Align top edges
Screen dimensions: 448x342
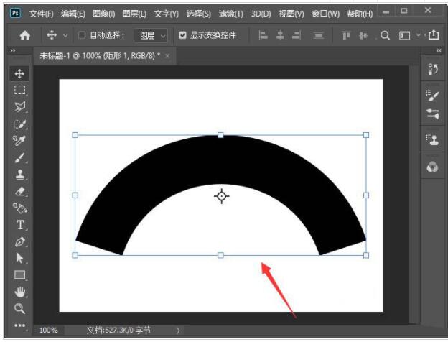click(x=346, y=35)
